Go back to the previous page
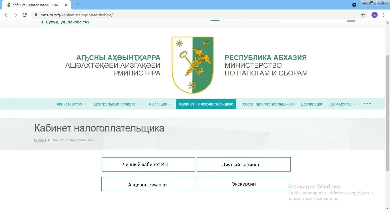390x211 pixels. click(6, 15)
